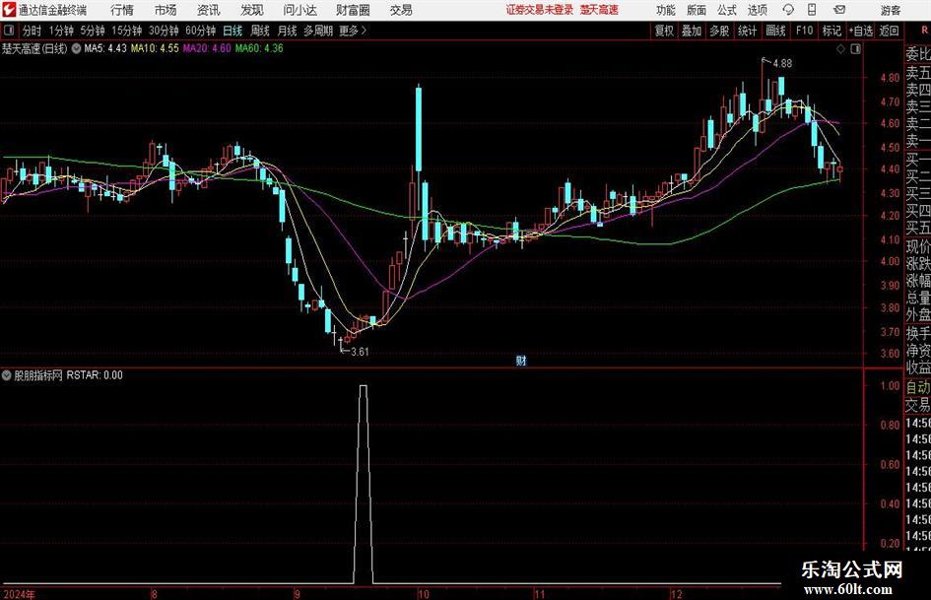
Task: Click the 3.60 price axis label
Action: [x=890, y=354]
